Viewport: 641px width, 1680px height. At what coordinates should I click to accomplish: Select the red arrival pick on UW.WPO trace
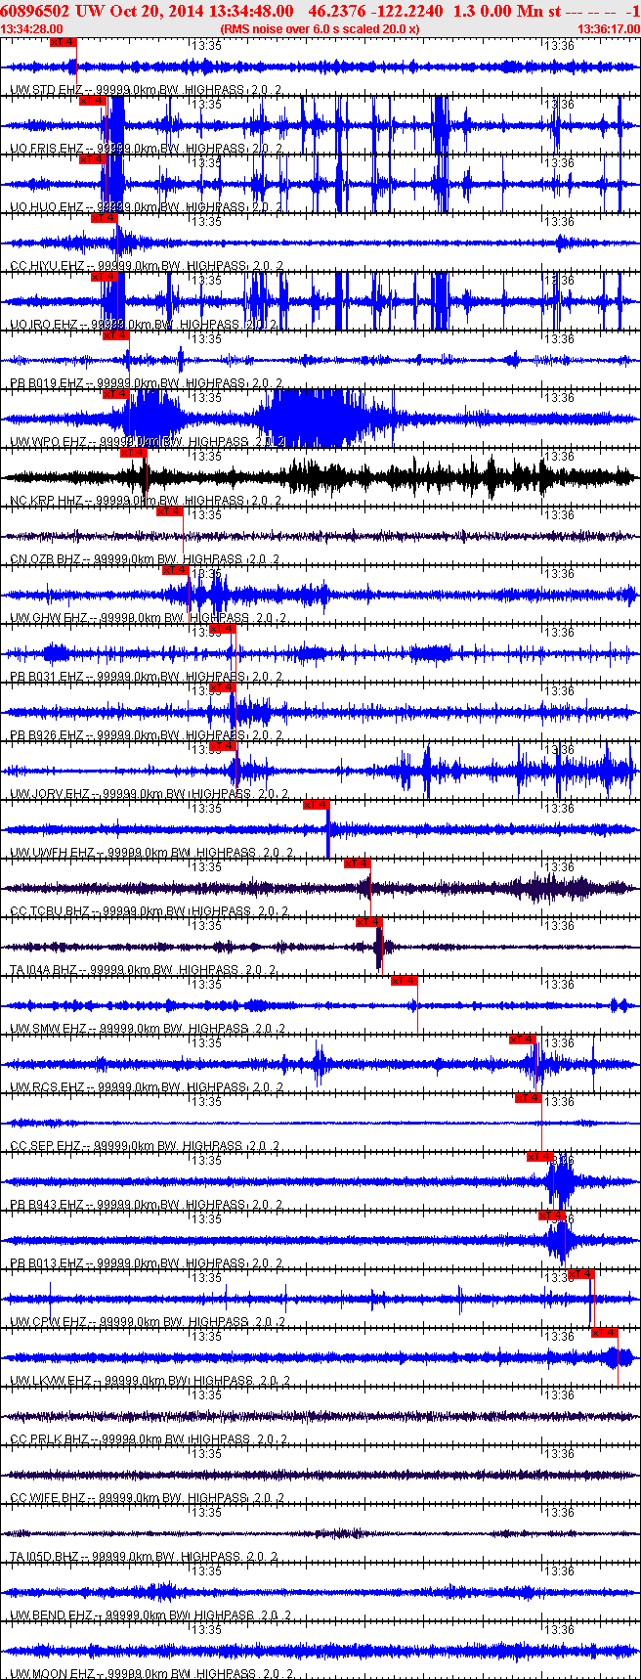tap(115, 394)
